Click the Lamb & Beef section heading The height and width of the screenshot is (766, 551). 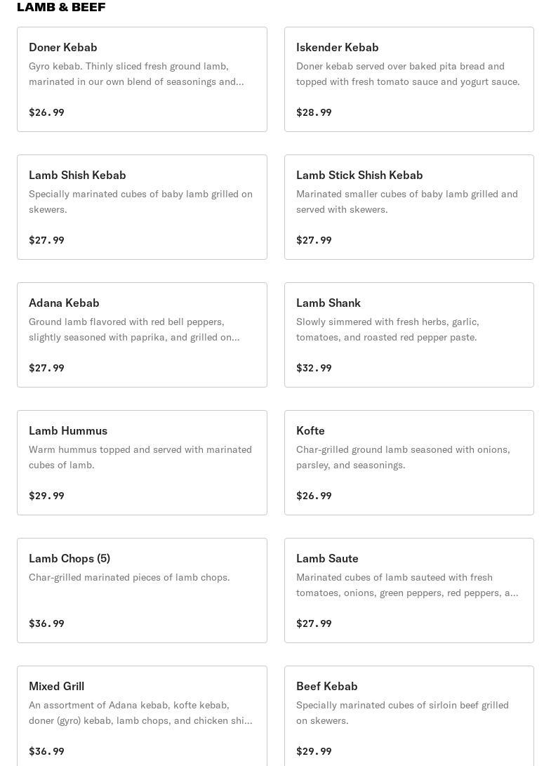click(61, 7)
